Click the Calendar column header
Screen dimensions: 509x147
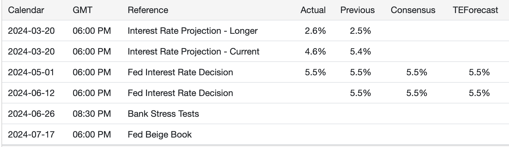[x=26, y=10]
